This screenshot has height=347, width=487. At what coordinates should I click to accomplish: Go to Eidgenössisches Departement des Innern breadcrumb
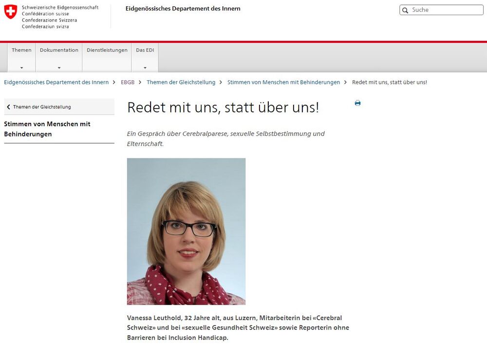pyautogui.click(x=56, y=82)
